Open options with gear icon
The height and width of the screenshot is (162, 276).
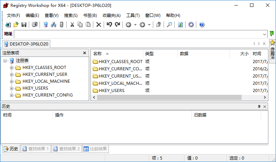click(x=191, y=25)
